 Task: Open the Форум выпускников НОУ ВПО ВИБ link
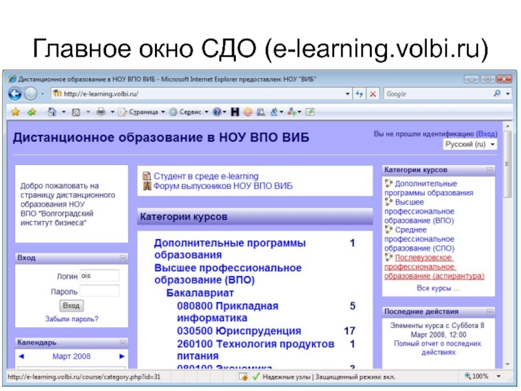(223, 186)
